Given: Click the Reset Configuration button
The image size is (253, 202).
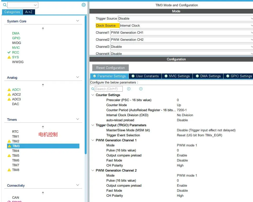Looking at the screenshot, I should click(110, 68).
